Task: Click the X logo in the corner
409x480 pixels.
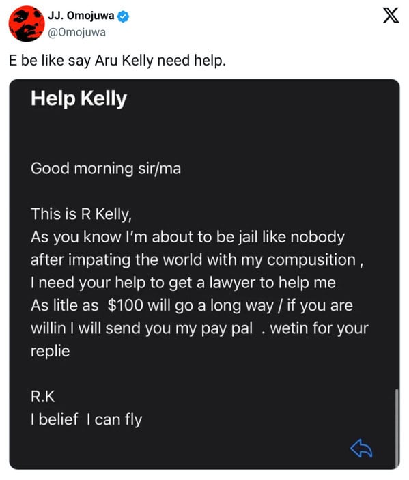Action: point(391,15)
